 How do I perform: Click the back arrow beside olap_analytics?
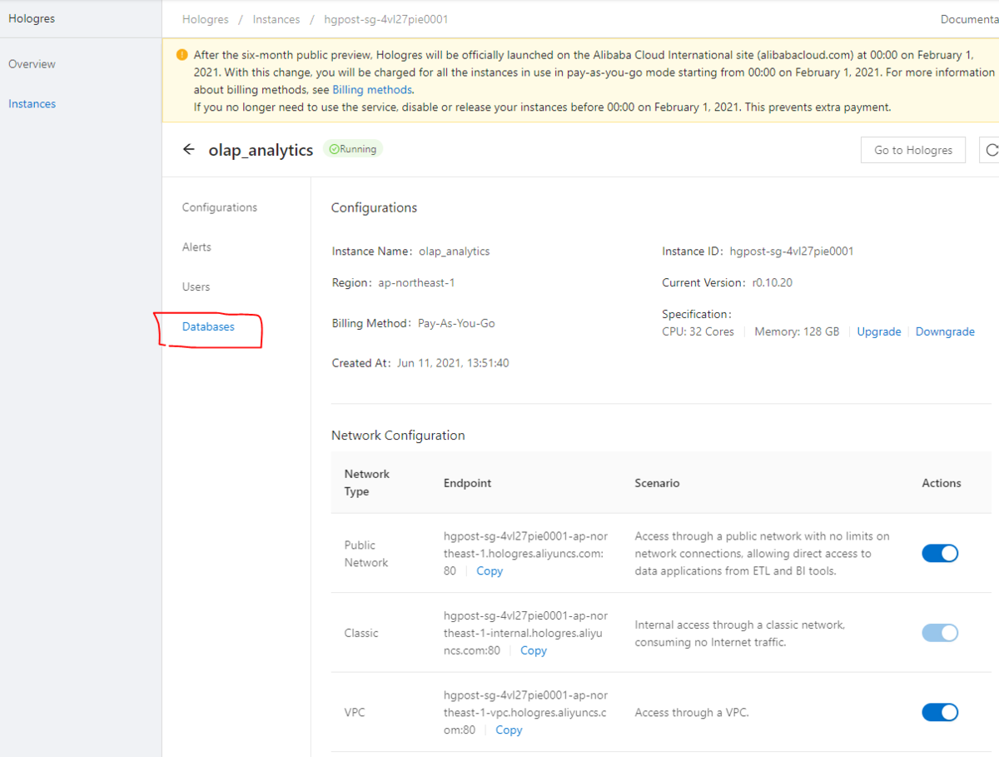(x=189, y=150)
